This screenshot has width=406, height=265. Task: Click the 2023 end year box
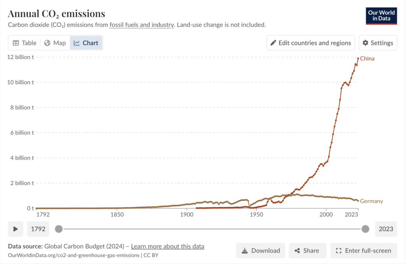pos(386,229)
